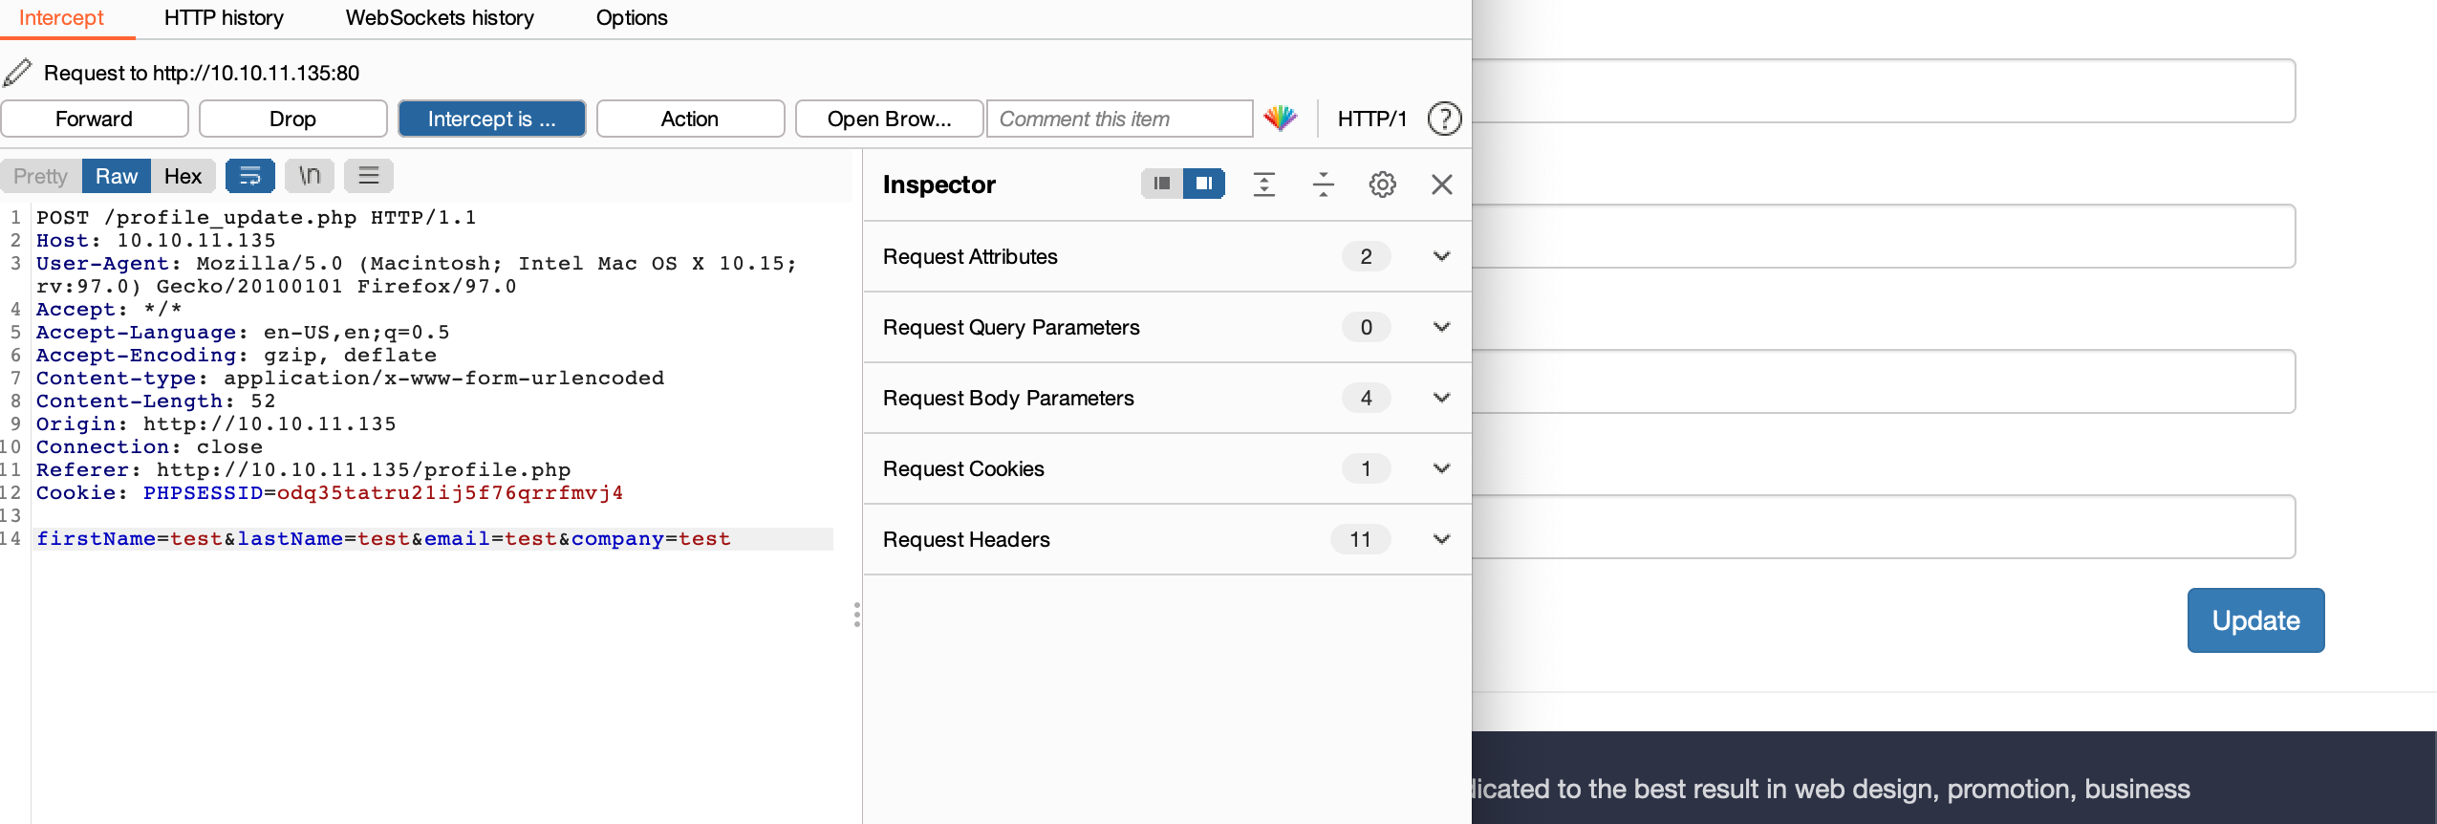
Task: Switch to the HTTP history tab
Action: pyautogui.click(x=224, y=17)
